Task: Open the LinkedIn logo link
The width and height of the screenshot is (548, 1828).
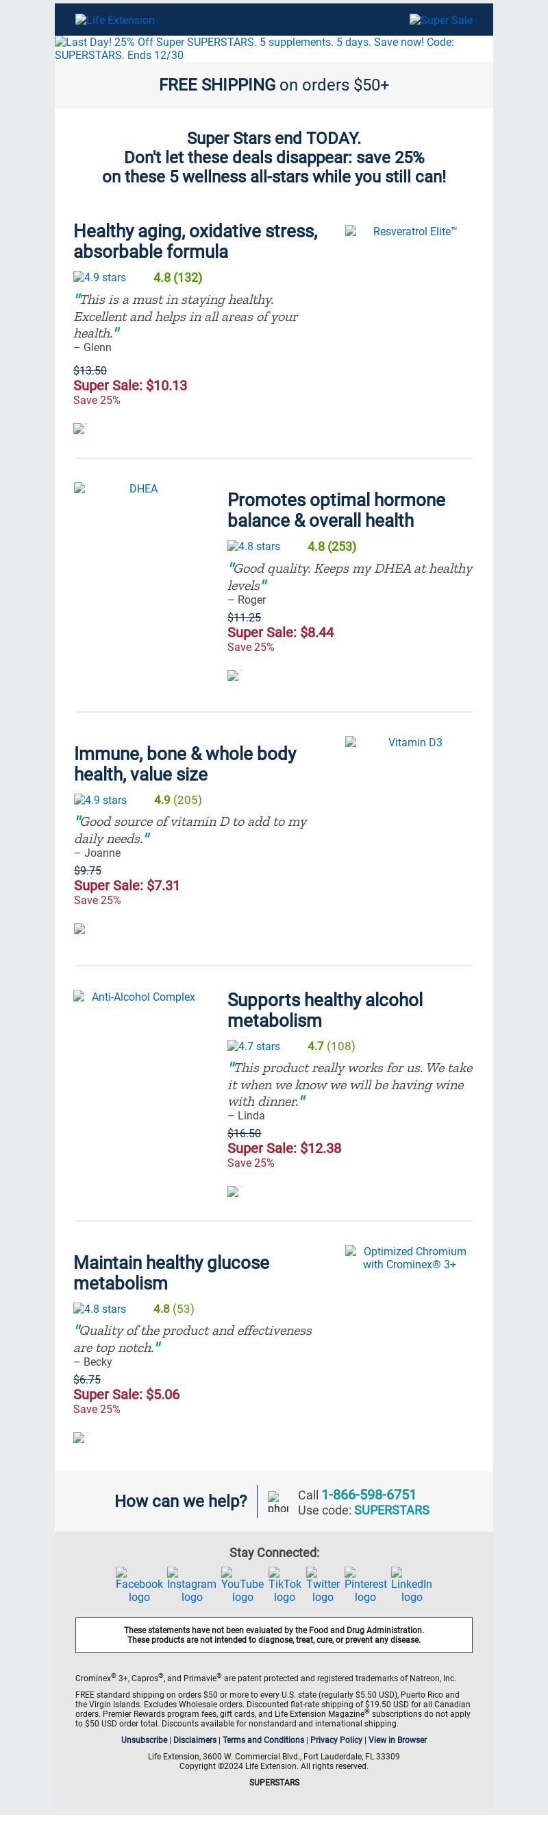Action: 411,1584
